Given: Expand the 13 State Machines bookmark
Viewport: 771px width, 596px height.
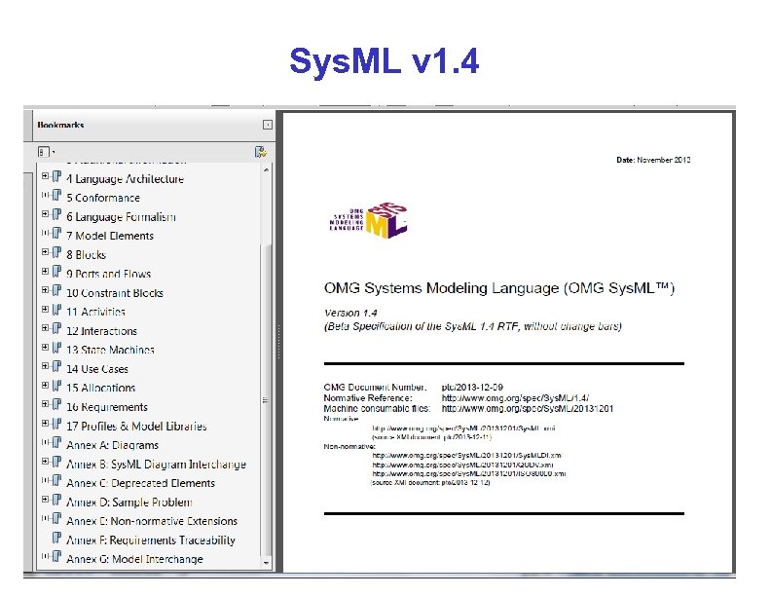Looking at the screenshot, I should pyautogui.click(x=45, y=348).
